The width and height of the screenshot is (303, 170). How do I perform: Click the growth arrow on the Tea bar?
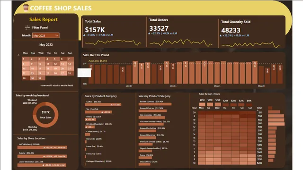(x=102, y=112)
